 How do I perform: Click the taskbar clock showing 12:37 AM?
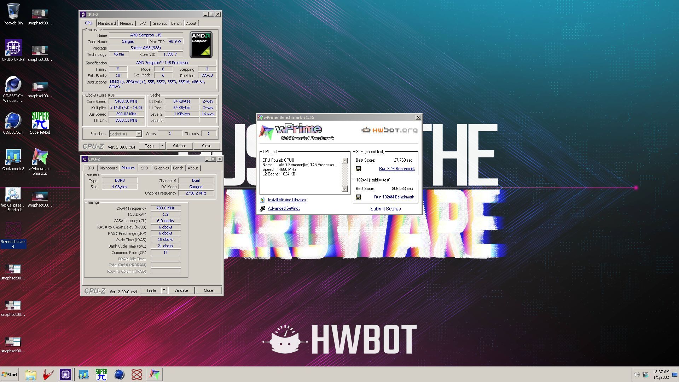point(661,375)
